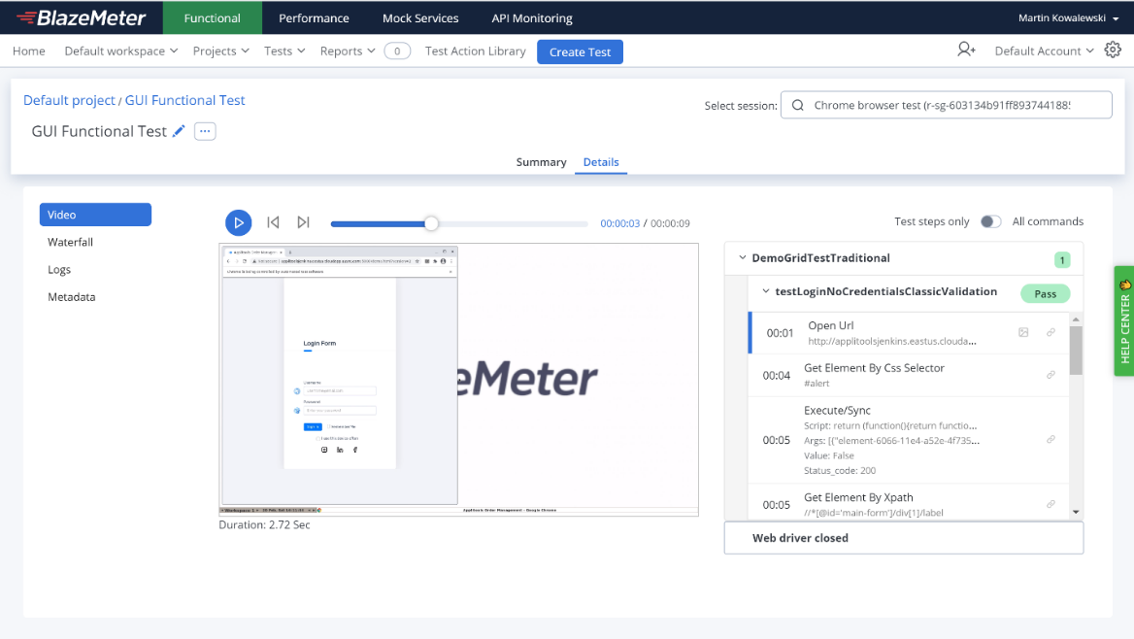The width and height of the screenshot is (1134, 639).
Task: Edit the GUI Functional Test name pencil icon
Action: pos(179,131)
